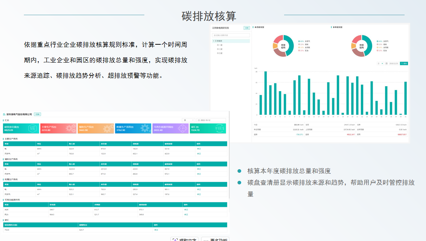Screen dimensions: 426x241
Task: Click the building icon beside 安科瑞电气股份有限公司
Action: tap(4, 114)
